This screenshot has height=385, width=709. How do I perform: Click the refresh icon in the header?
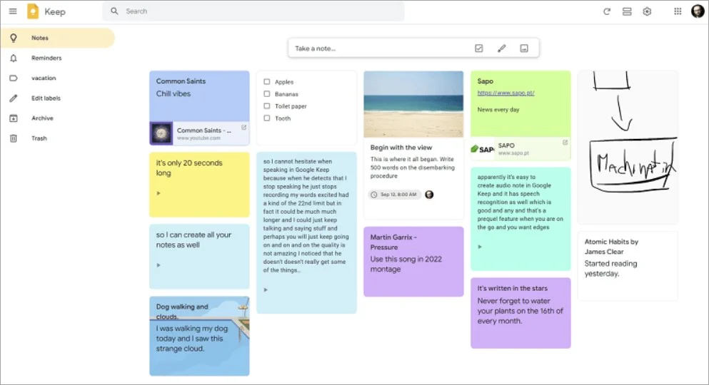click(607, 11)
